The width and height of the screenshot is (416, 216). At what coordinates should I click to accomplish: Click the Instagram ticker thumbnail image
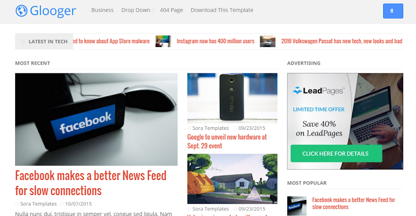pyautogui.click(x=163, y=41)
